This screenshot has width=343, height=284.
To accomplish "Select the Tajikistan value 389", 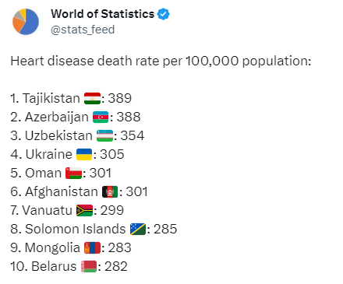I will (x=120, y=99).
